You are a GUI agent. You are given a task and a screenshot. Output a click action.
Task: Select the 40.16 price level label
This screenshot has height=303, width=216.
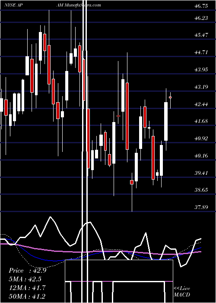pyautogui.click(x=201, y=155)
